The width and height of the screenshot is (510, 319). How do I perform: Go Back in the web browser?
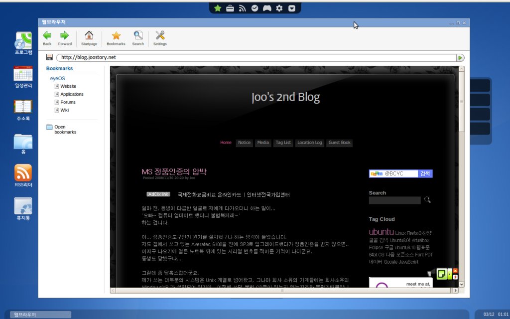pyautogui.click(x=47, y=38)
